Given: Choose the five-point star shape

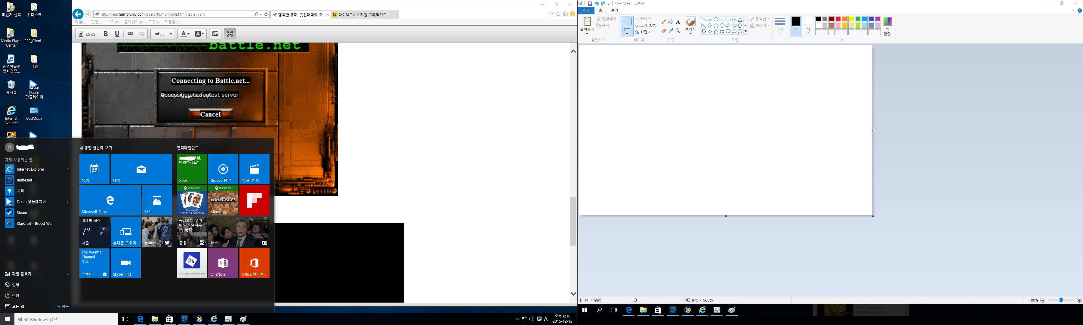Looking at the screenshot, I should (x=716, y=32).
